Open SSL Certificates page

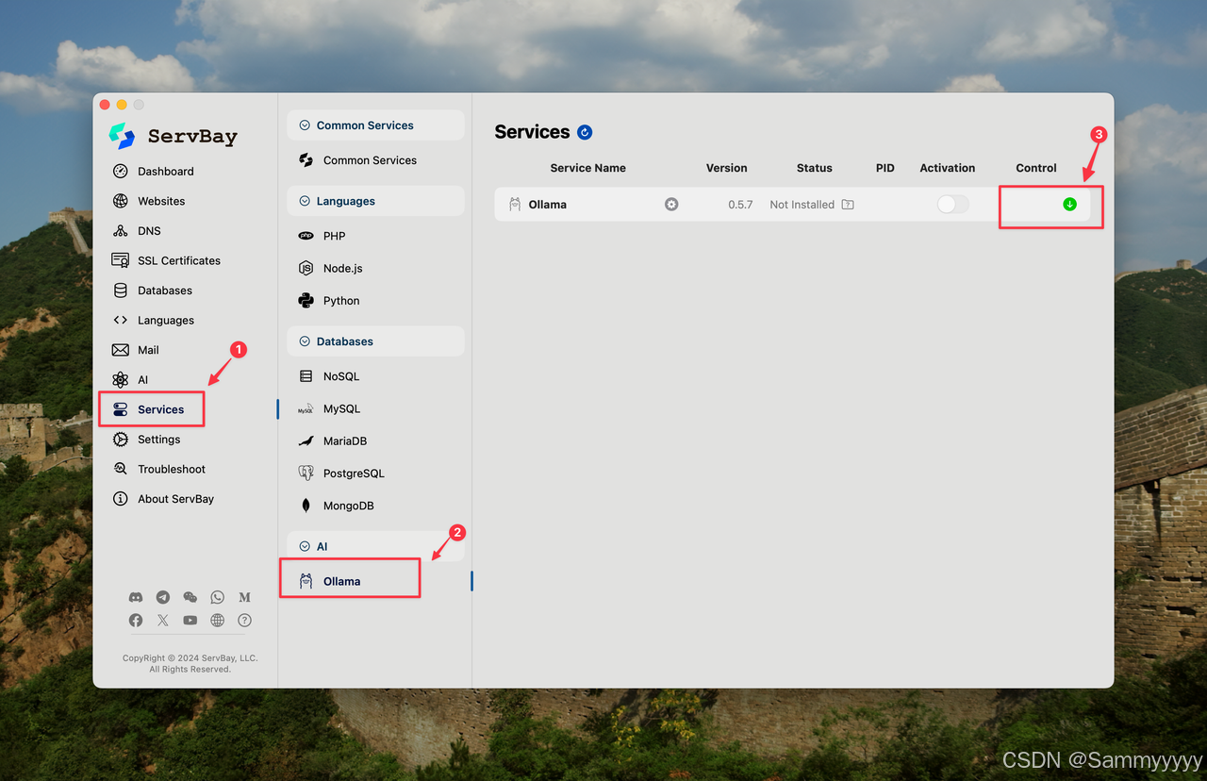(x=166, y=260)
